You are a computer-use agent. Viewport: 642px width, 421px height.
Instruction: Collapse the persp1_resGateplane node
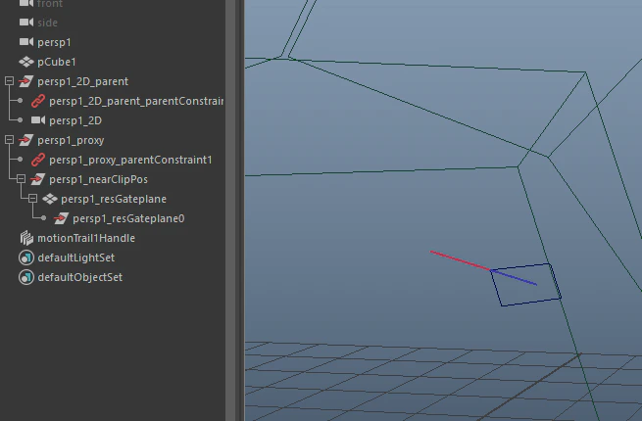[x=32, y=199]
